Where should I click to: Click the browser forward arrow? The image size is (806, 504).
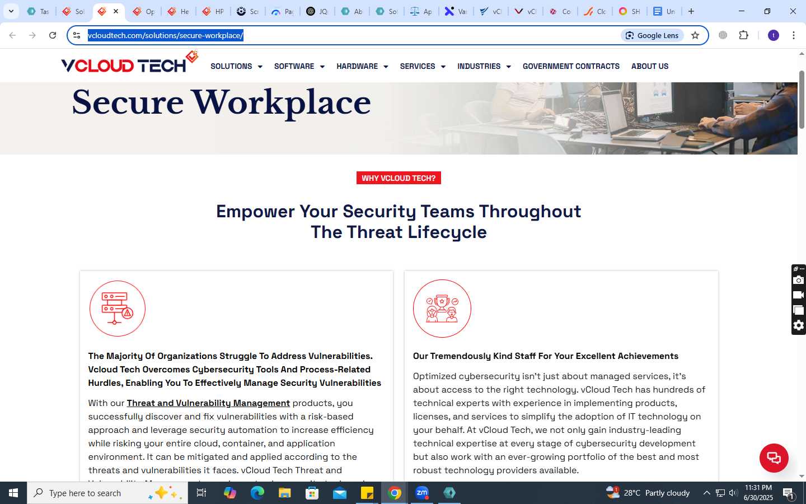click(x=32, y=35)
